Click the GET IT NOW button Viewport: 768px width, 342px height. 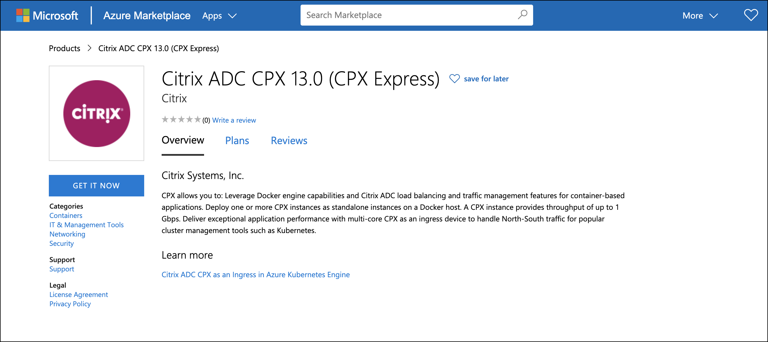click(x=97, y=186)
